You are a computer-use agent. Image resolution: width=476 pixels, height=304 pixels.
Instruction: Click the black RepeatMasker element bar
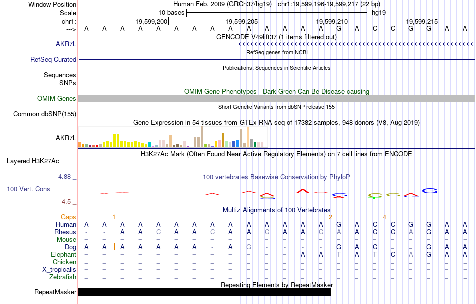[204, 292]
